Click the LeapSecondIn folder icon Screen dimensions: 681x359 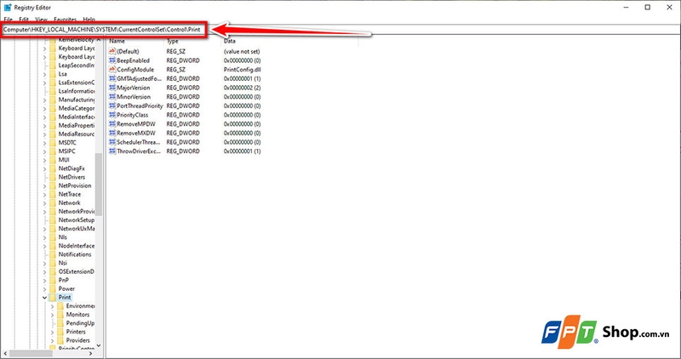53,66
